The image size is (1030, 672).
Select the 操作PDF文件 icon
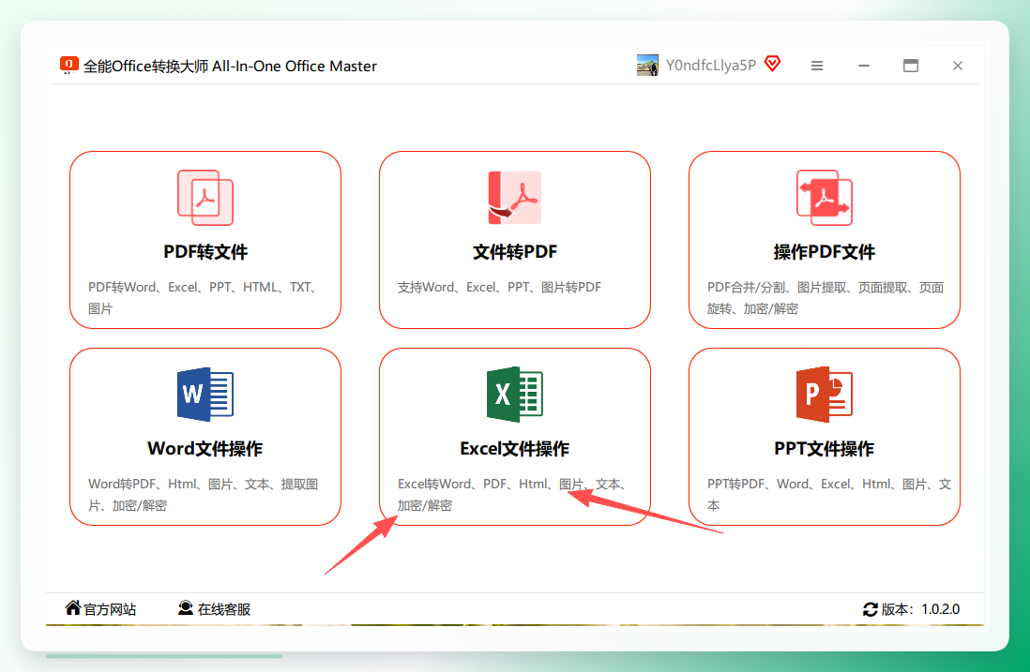[825, 198]
